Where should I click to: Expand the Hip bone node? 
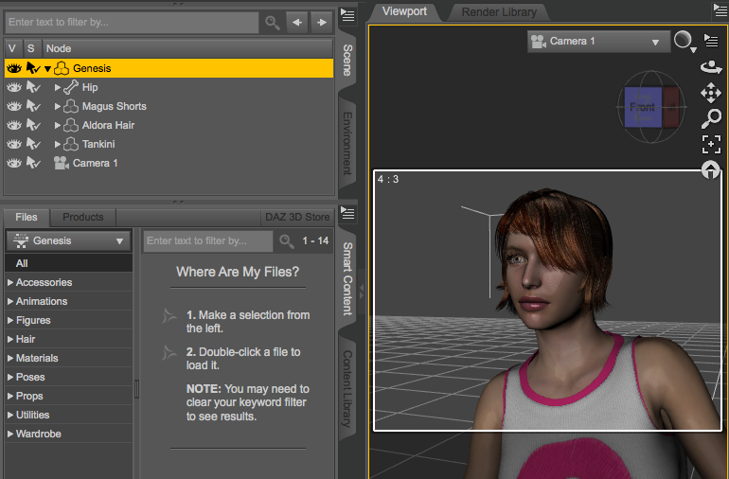point(57,87)
